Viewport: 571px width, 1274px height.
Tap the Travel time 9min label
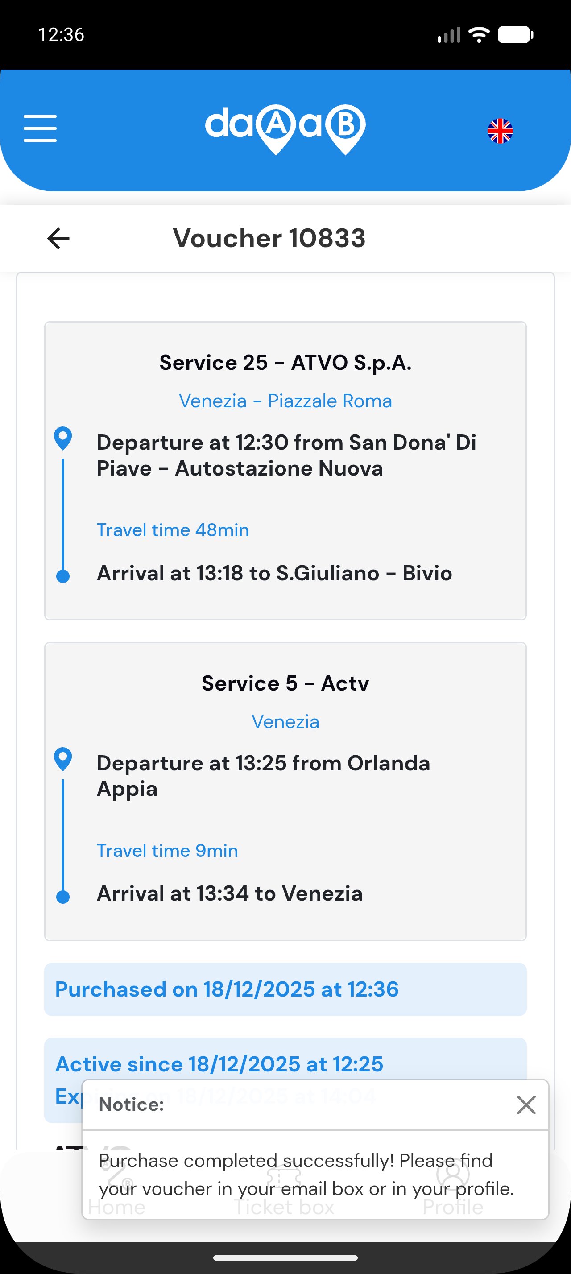coord(167,851)
